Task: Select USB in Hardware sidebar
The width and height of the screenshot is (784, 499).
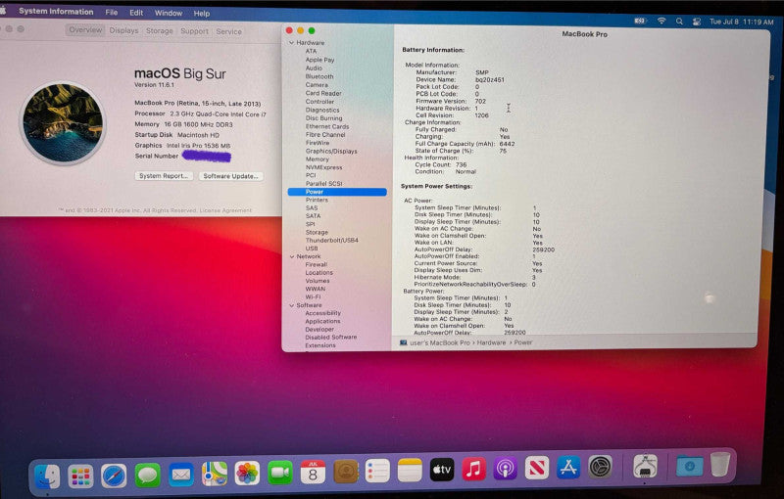Action: click(312, 249)
